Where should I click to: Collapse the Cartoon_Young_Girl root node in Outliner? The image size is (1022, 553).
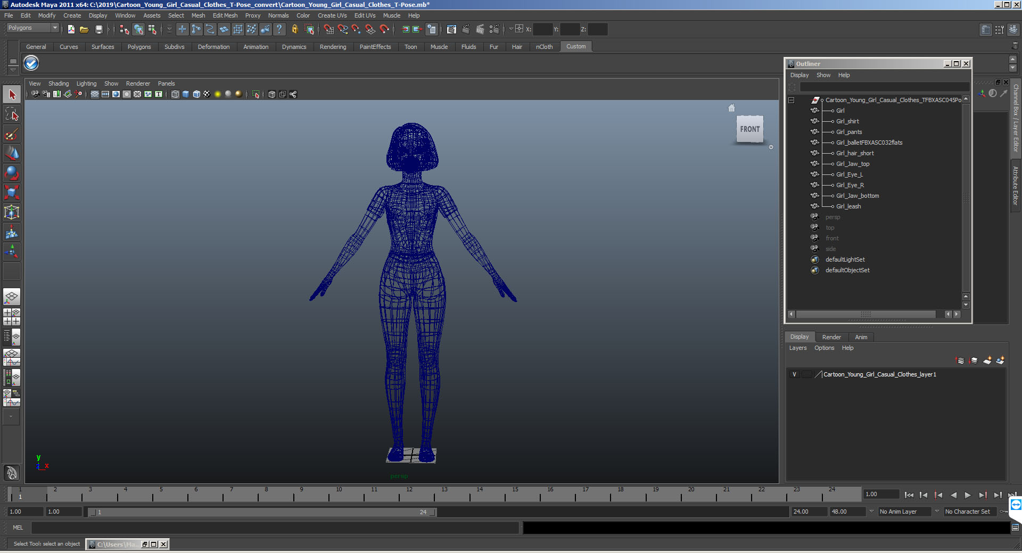coord(792,100)
